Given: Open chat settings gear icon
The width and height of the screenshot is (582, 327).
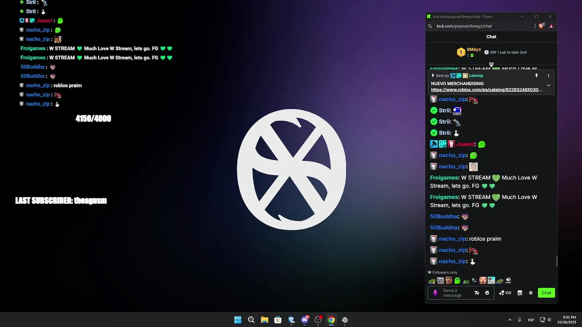Looking at the screenshot, I should [531, 293].
